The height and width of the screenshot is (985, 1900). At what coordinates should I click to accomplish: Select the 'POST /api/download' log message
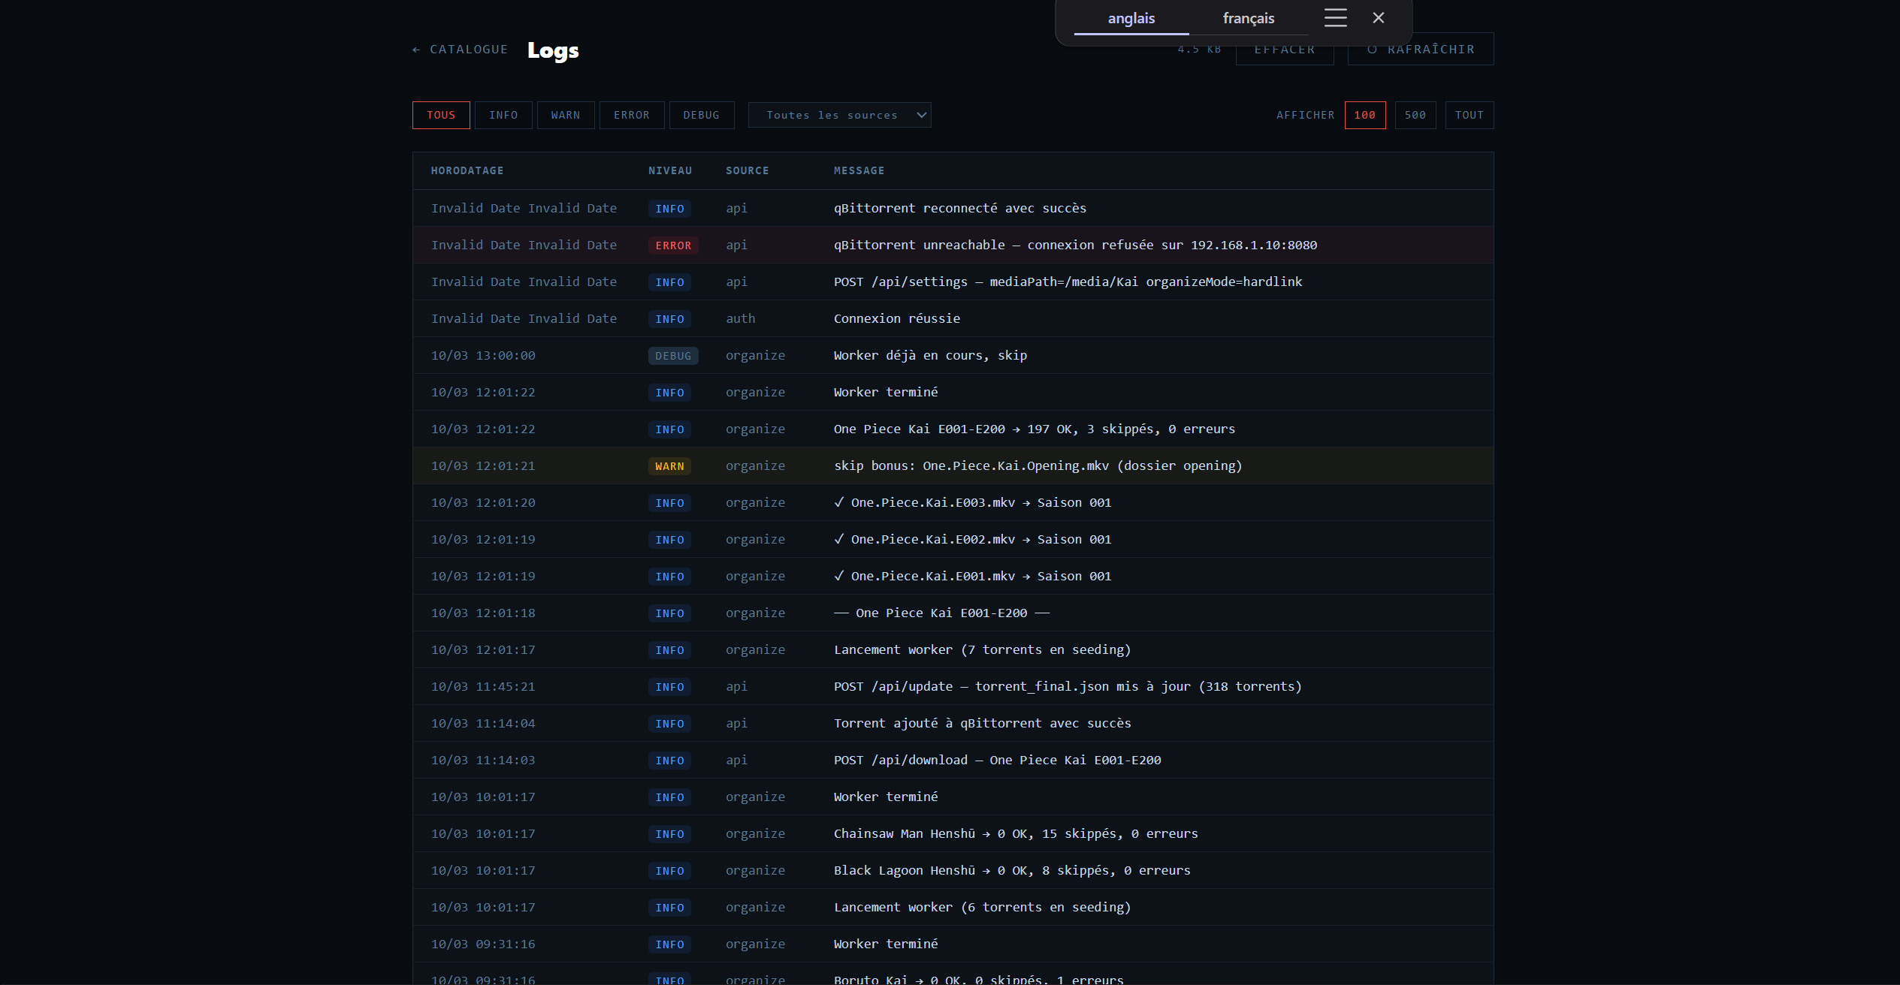pos(998,760)
